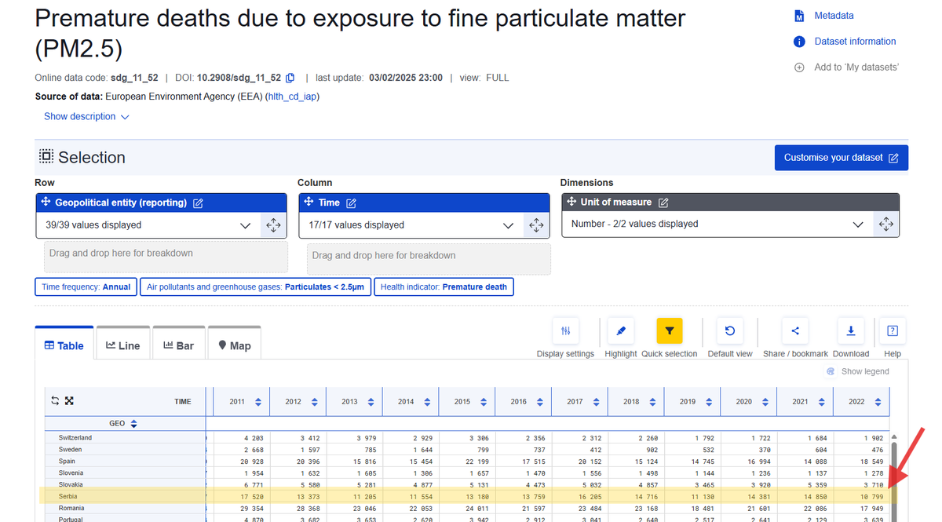Expand the Geopolitical entity values dropdown

tap(244, 225)
